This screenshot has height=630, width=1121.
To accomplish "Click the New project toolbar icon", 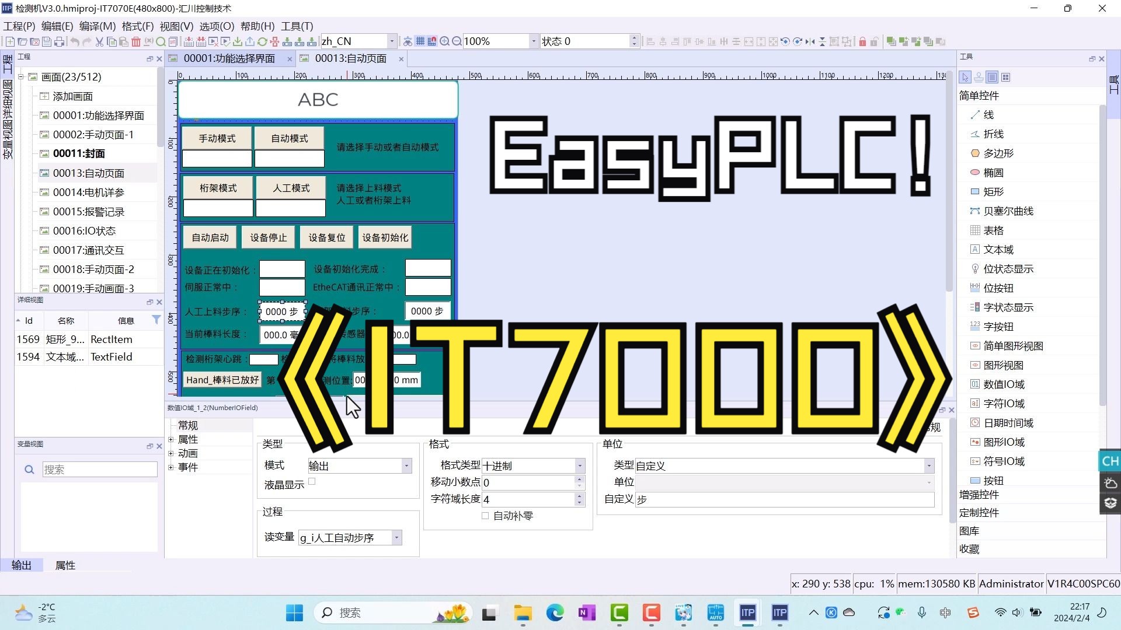I will 10,41.
